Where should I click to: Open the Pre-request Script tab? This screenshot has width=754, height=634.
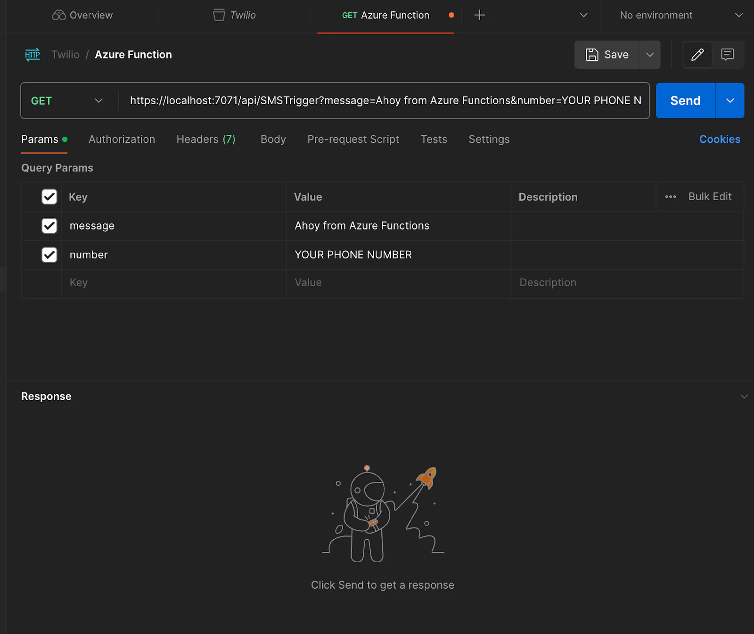click(353, 140)
